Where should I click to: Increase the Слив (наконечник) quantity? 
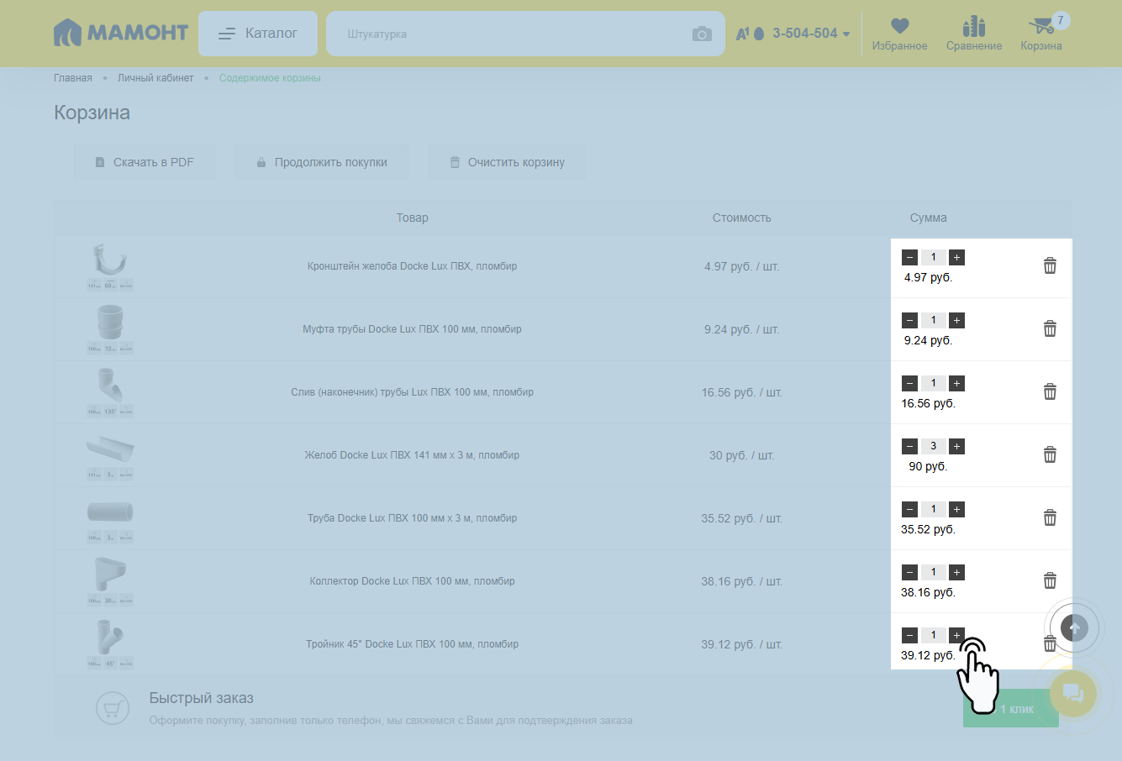click(956, 384)
